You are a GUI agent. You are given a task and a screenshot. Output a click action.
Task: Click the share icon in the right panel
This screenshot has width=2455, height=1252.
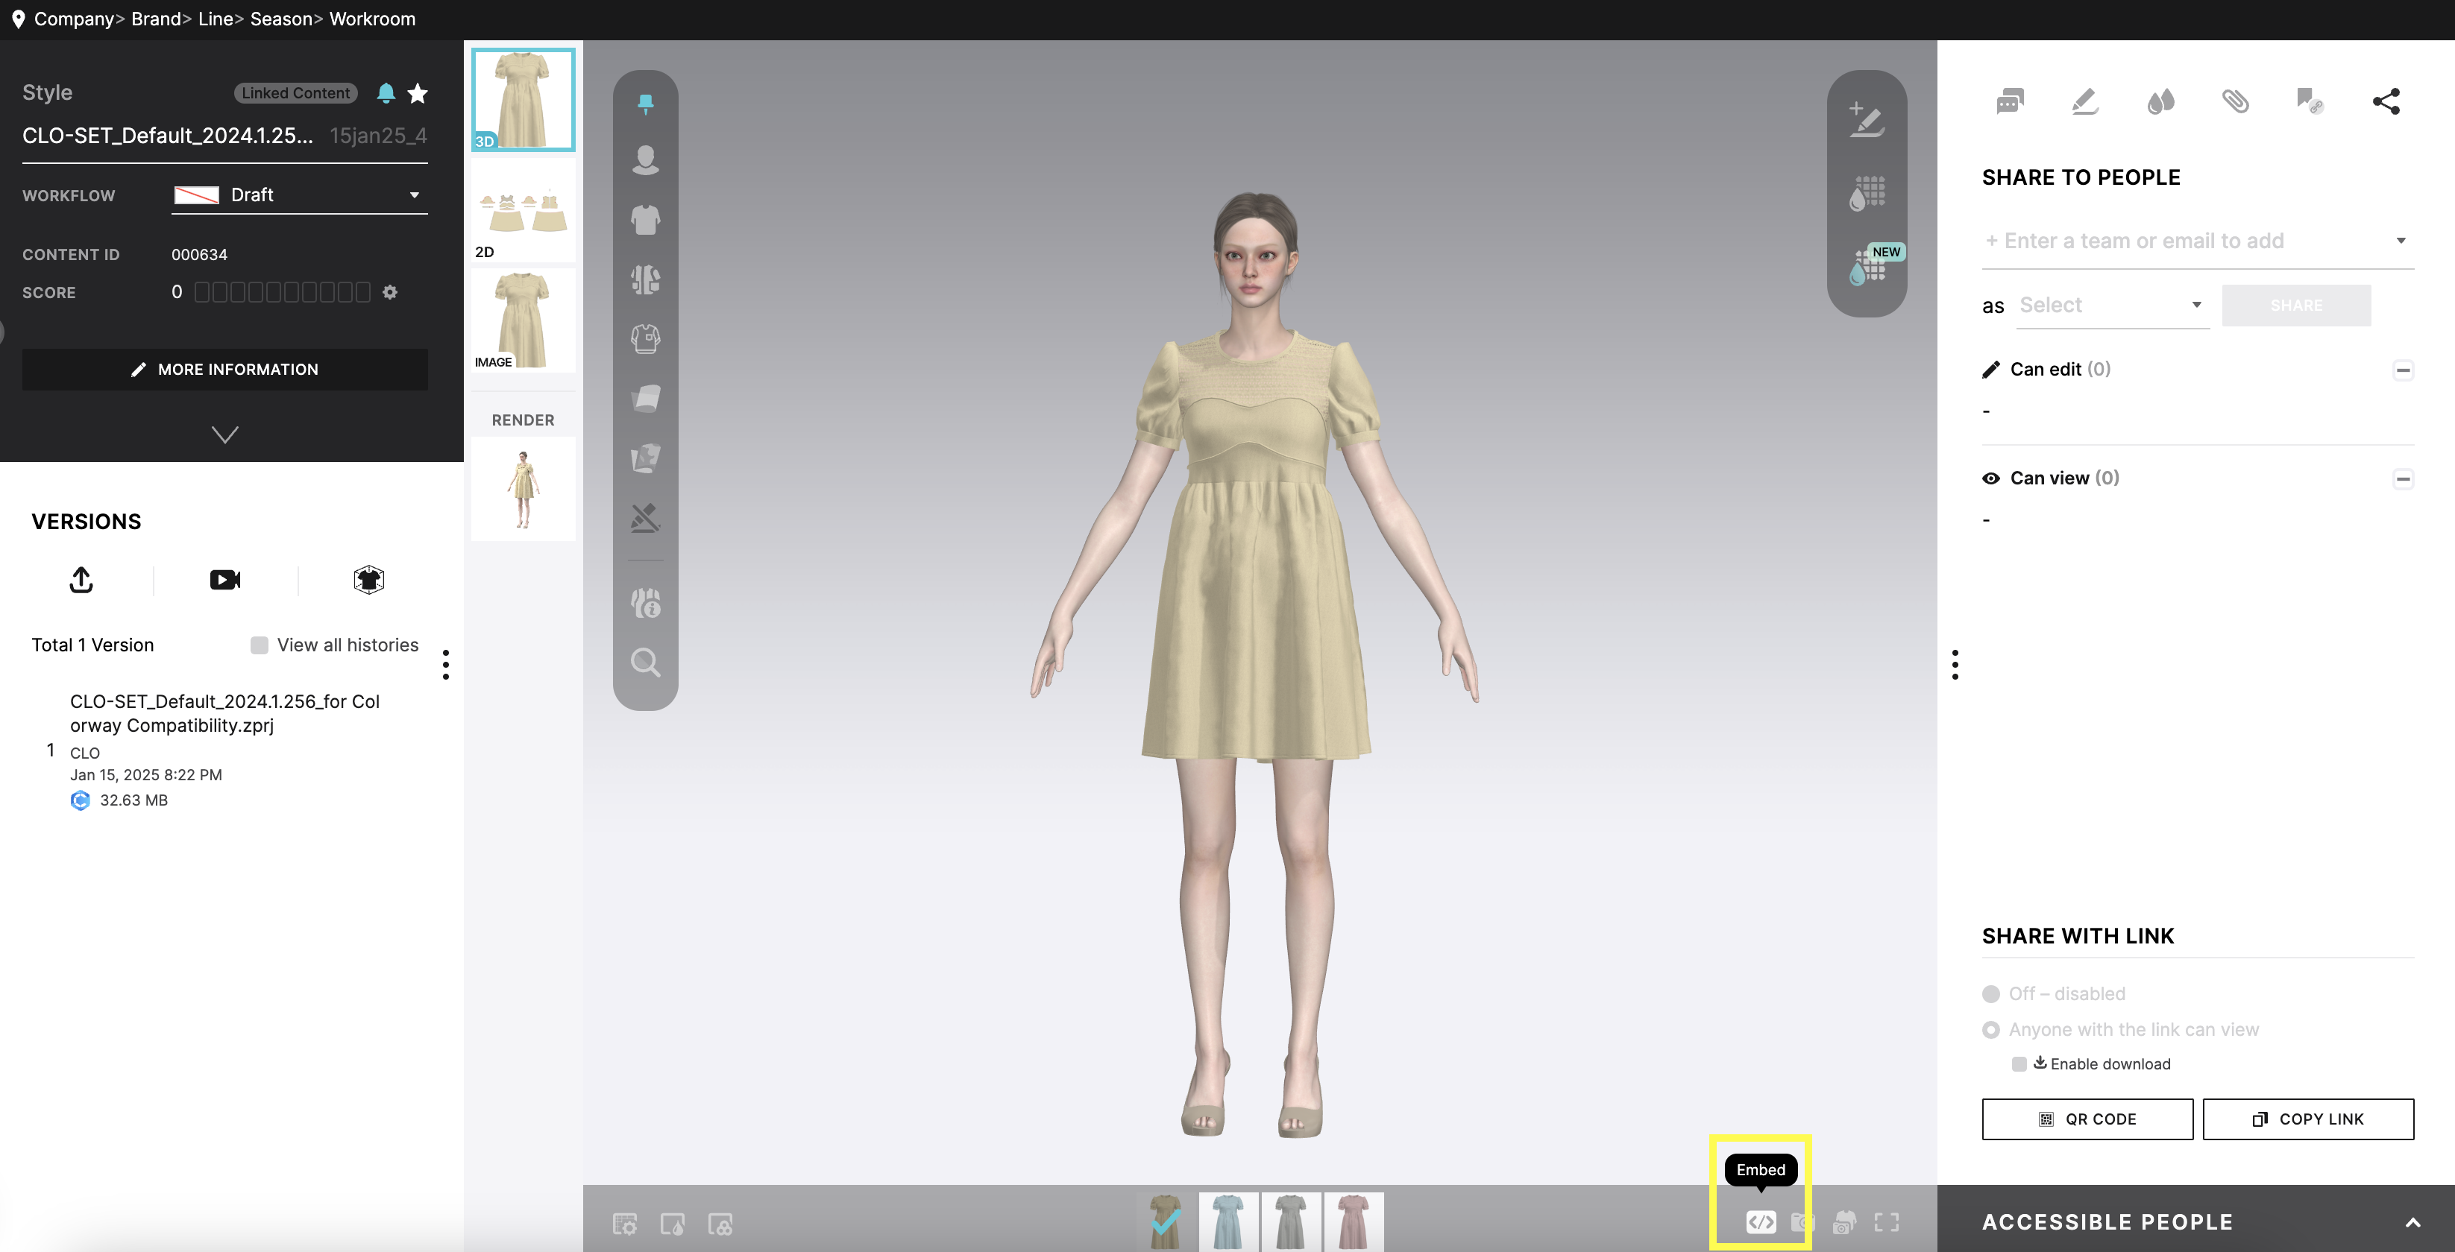(x=2387, y=101)
